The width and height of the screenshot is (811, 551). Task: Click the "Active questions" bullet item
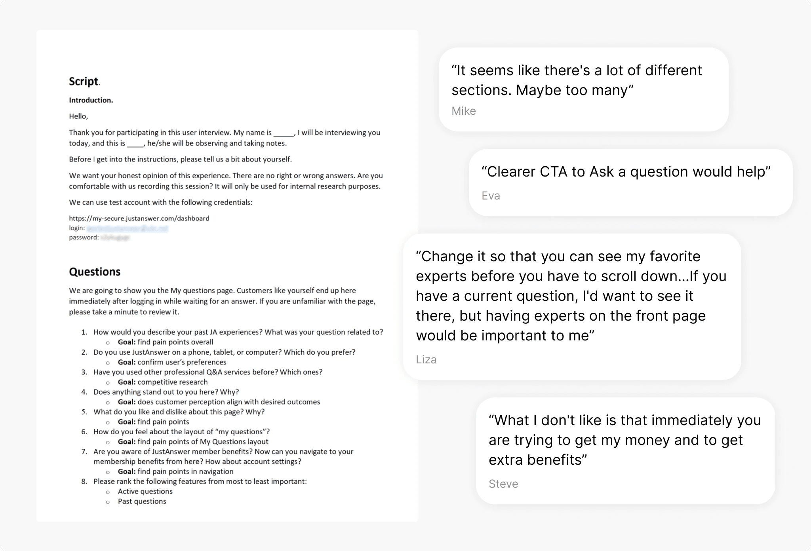[145, 491]
